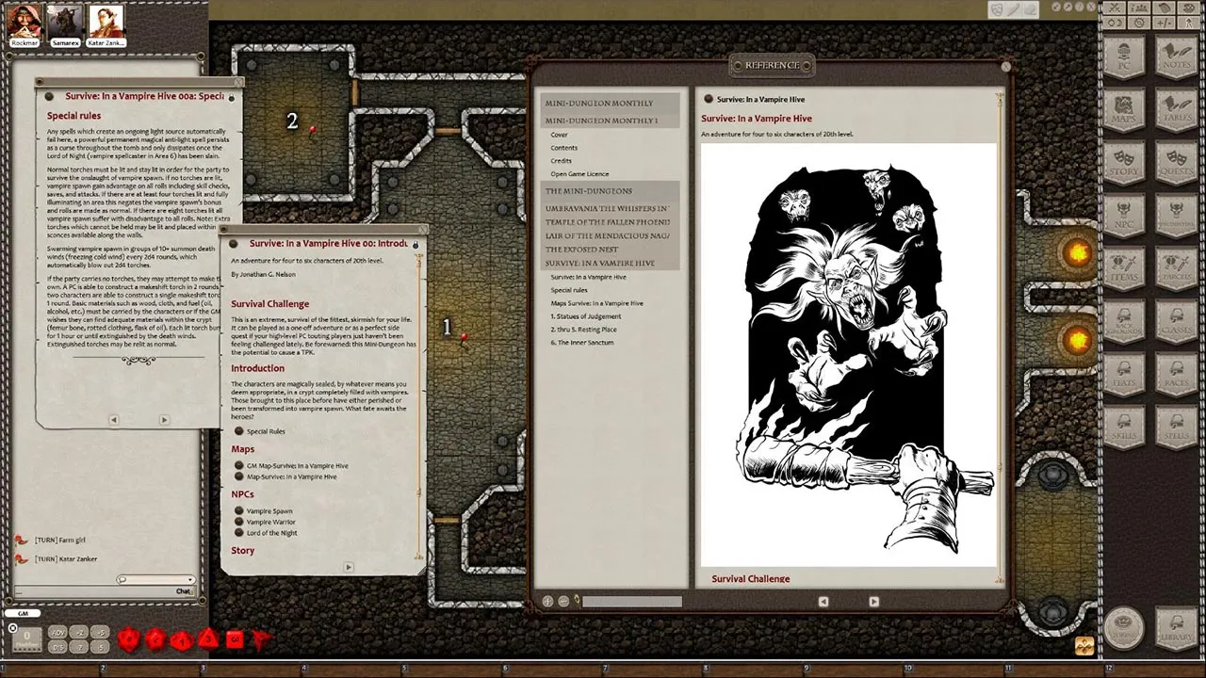Toggle lock on Special rules story window
The image size is (1206, 678).
click(x=231, y=97)
